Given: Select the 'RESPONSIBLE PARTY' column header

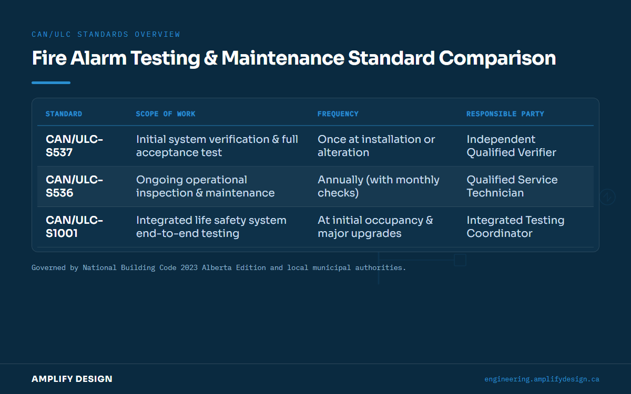Looking at the screenshot, I should 505,114.
